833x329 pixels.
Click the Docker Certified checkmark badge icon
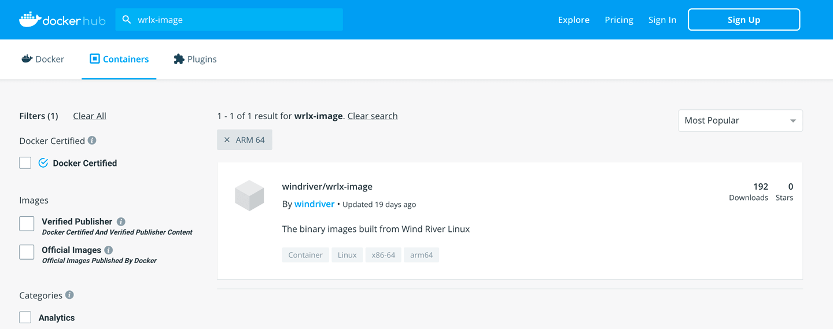(x=43, y=163)
